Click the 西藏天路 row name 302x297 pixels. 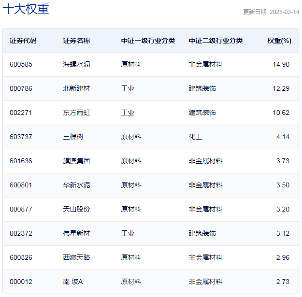76,257
